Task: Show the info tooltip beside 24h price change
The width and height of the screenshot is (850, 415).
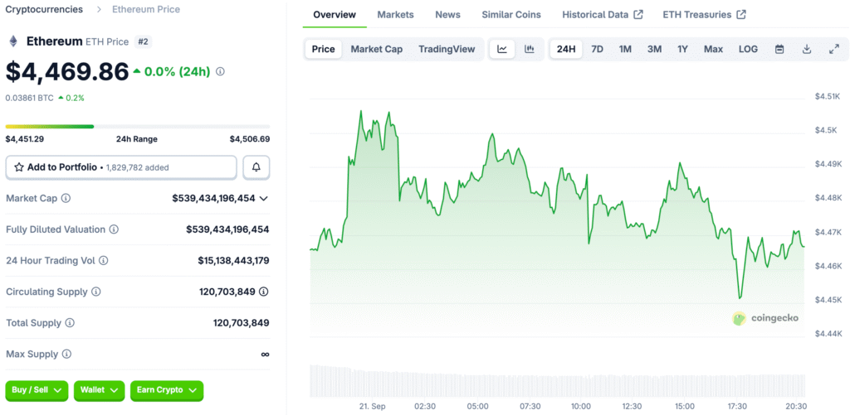Action: click(x=220, y=71)
